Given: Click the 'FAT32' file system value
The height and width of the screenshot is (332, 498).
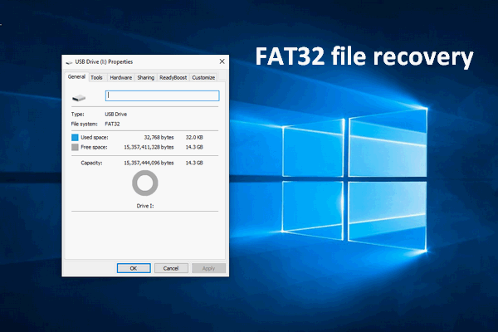Looking at the screenshot, I should 112,124.
